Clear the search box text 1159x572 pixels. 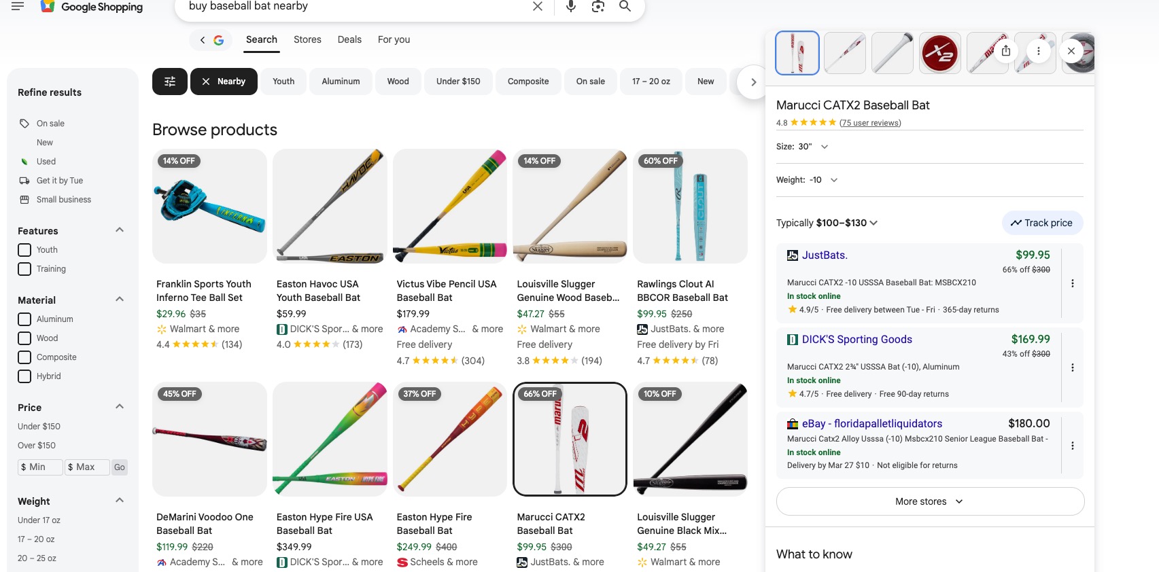(538, 6)
